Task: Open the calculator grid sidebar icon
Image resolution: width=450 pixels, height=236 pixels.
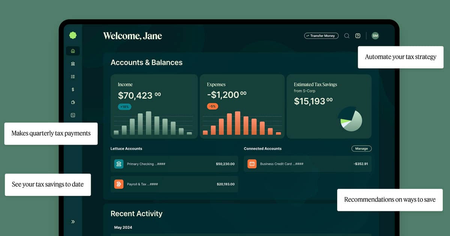Action: (73, 115)
